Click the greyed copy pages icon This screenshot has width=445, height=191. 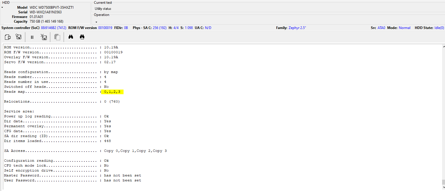(x=57, y=37)
